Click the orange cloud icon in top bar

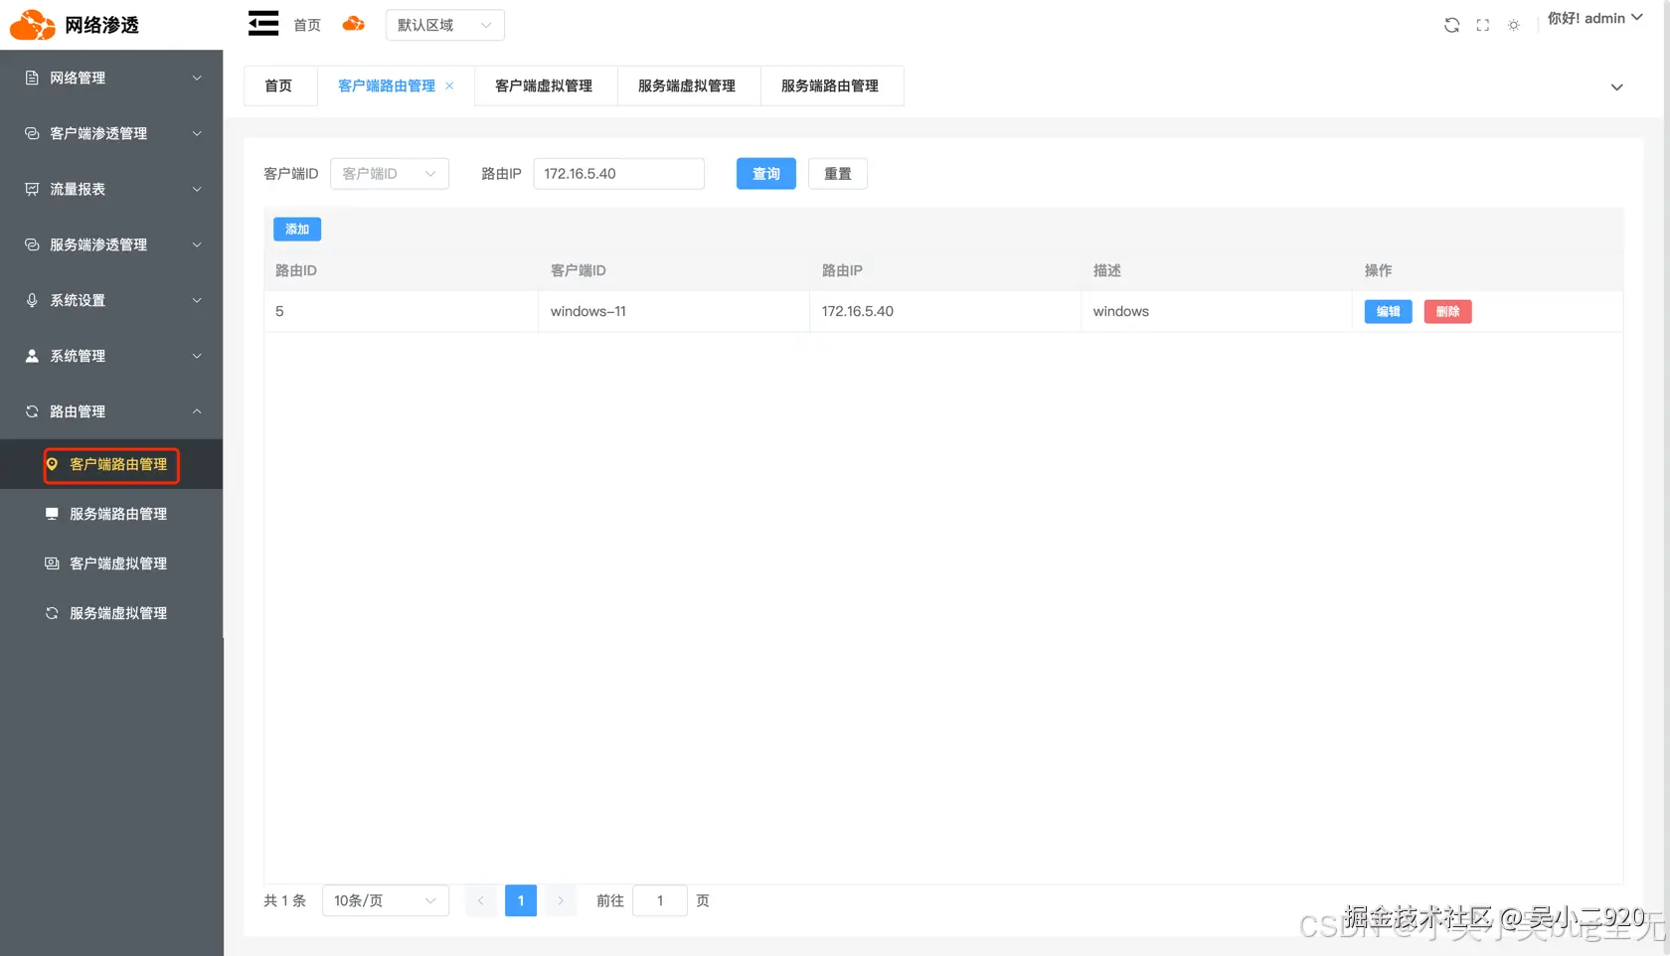tap(353, 23)
